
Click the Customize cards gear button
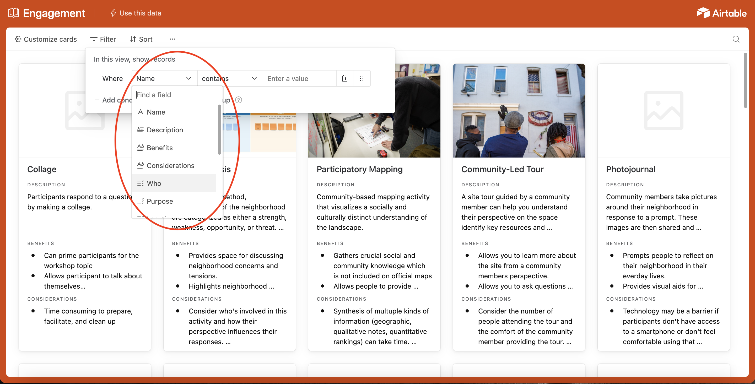(46, 39)
